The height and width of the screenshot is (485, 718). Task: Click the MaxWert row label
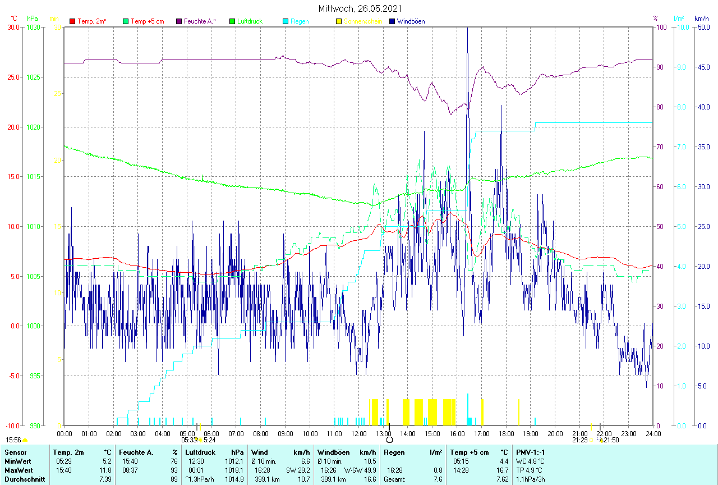[19, 470]
